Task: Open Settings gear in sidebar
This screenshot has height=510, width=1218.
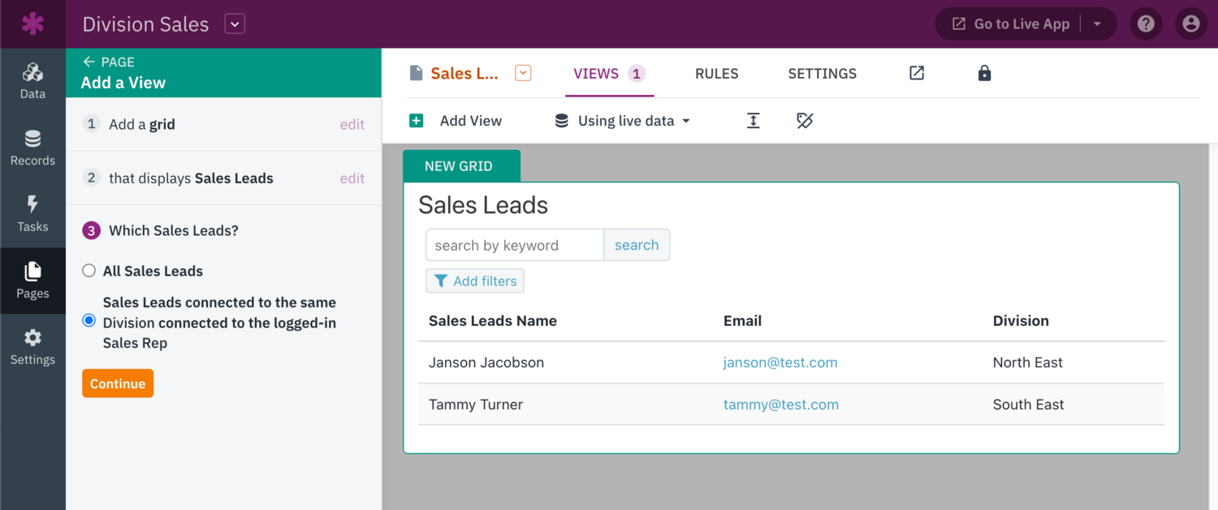Action: point(32,347)
